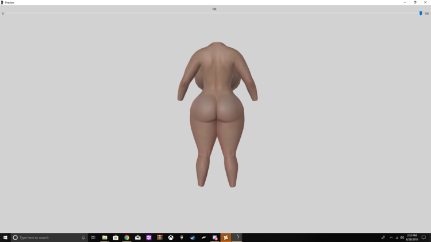This screenshot has height=242, width=431.
Task: Move the preview weight slider handle at 100
Action: [421, 13]
